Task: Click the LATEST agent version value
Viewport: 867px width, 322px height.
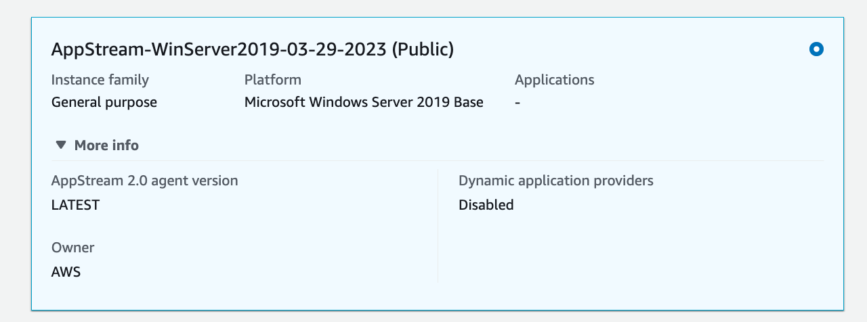Action: (x=75, y=205)
